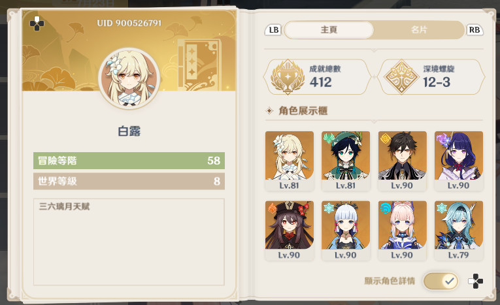The height and width of the screenshot is (305, 500).
Task: Open the 深境螺旋 12-3 panel
Action: [x=431, y=77]
